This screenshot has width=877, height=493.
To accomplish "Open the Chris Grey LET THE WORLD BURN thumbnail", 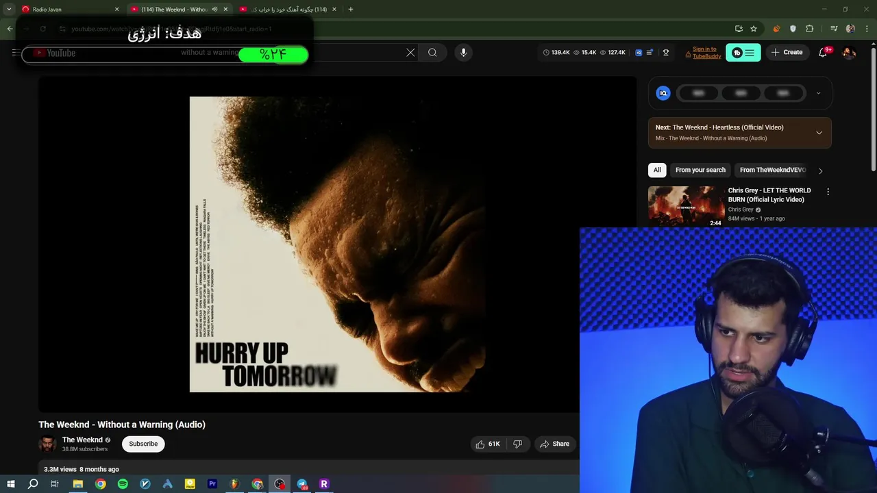I will [686, 207].
